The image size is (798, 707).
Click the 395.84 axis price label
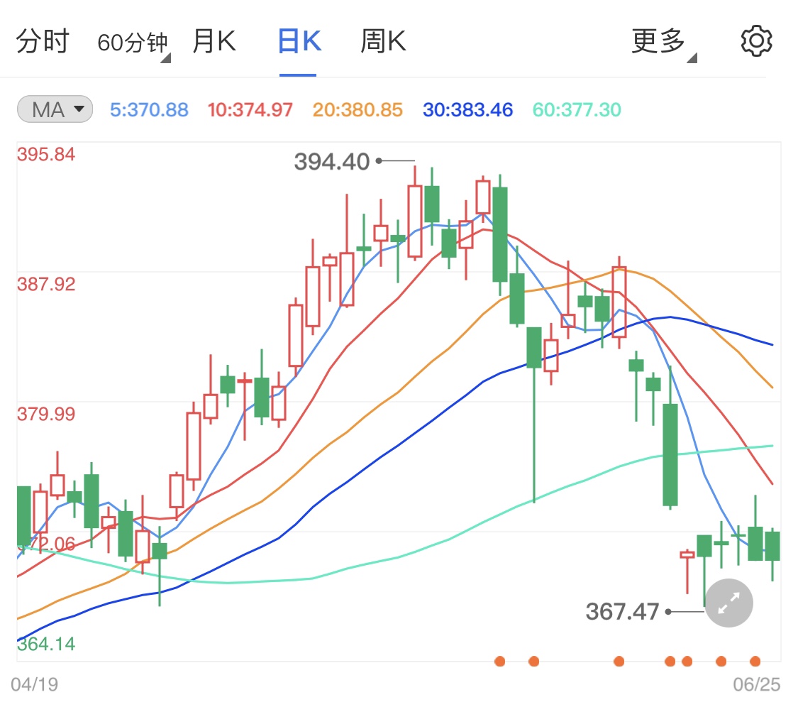(46, 154)
